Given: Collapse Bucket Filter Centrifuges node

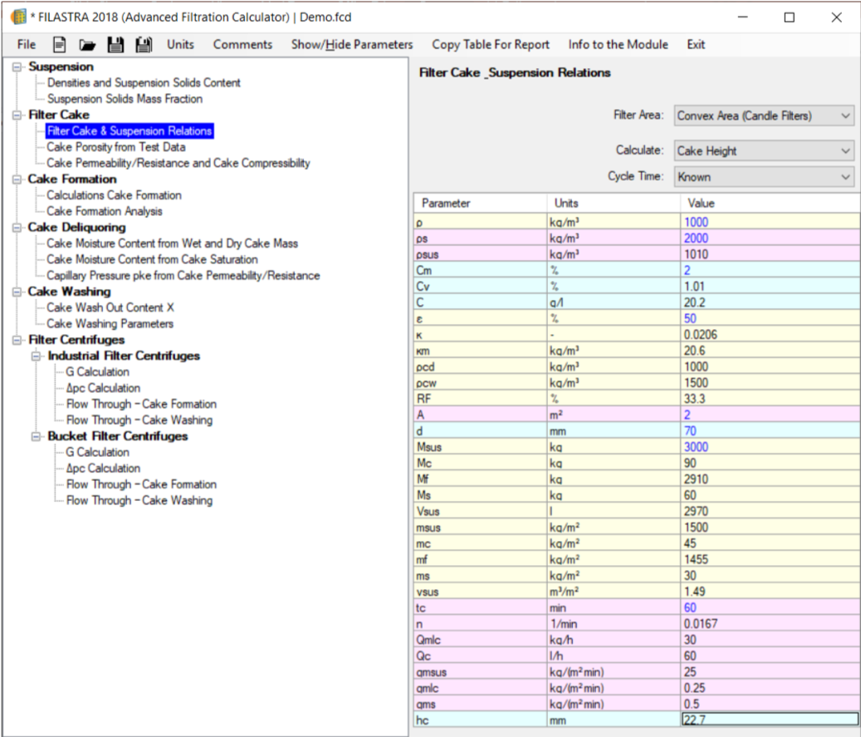Looking at the screenshot, I should coord(37,436).
